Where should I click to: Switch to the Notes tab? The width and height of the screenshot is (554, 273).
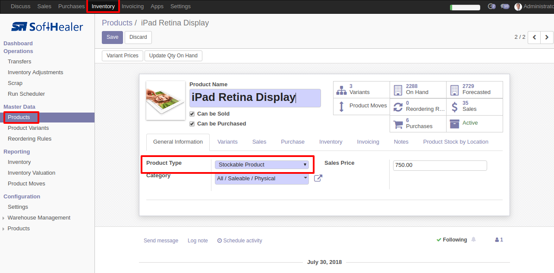point(401,142)
